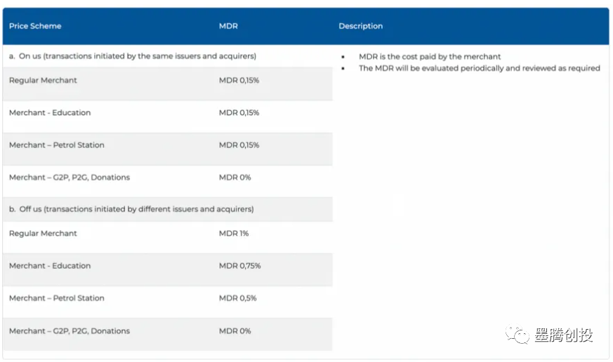This screenshot has height=362, width=613.
Task: Click the 墨腾创投 watermark text
Action: [563, 335]
